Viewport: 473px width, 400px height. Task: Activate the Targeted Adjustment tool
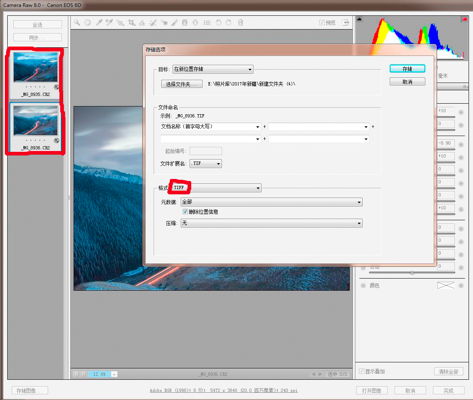120,23
